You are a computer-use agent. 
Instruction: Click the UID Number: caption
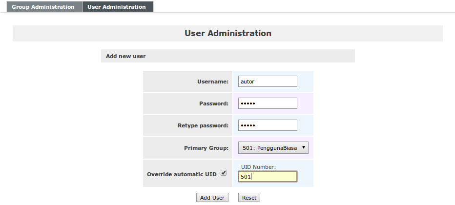[258, 167]
